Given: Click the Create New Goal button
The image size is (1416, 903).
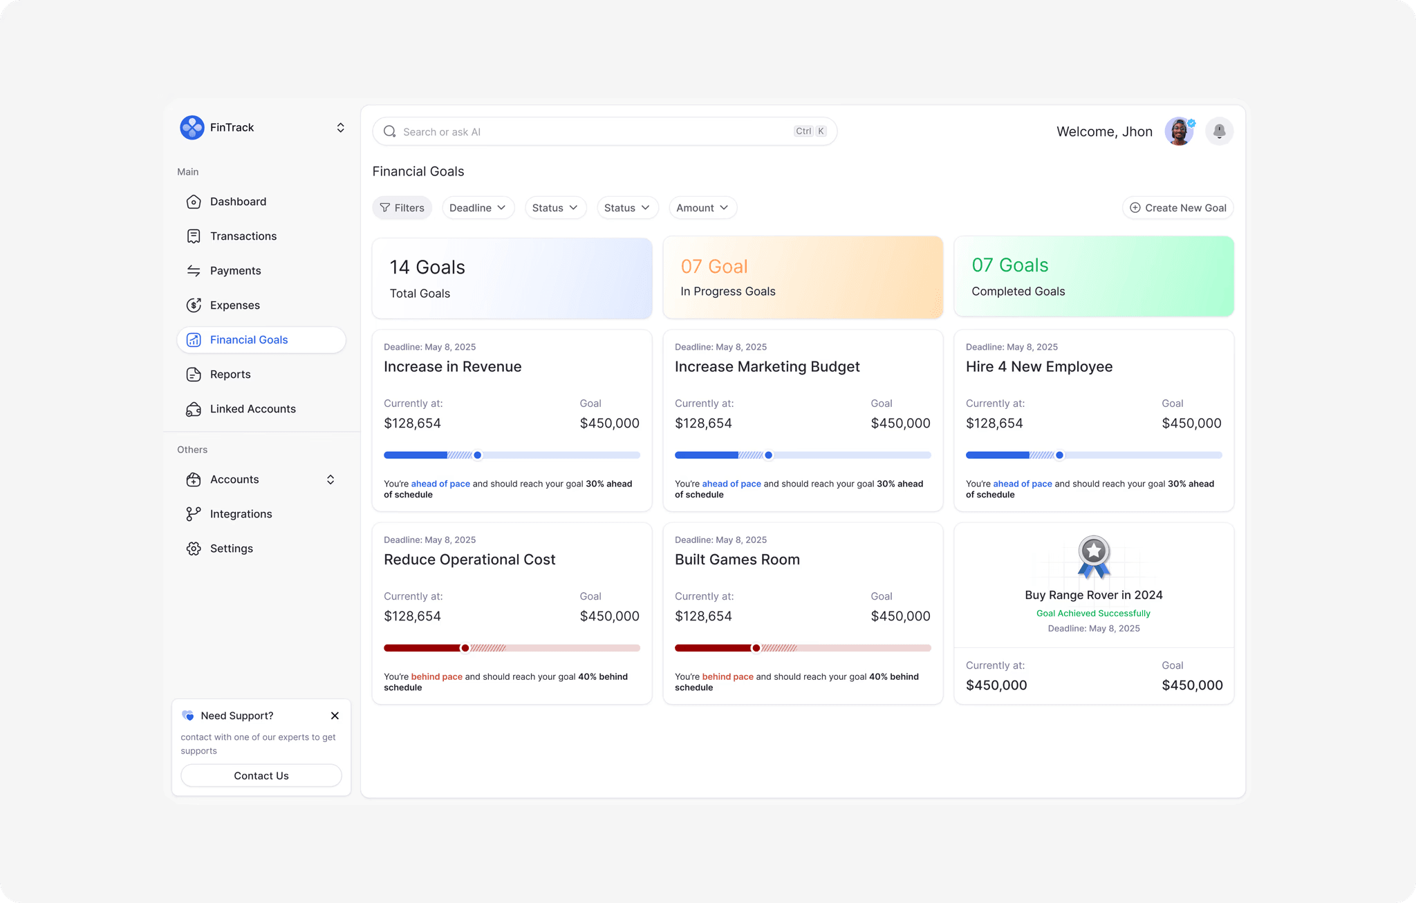Looking at the screenshot, I should 1177,207.
